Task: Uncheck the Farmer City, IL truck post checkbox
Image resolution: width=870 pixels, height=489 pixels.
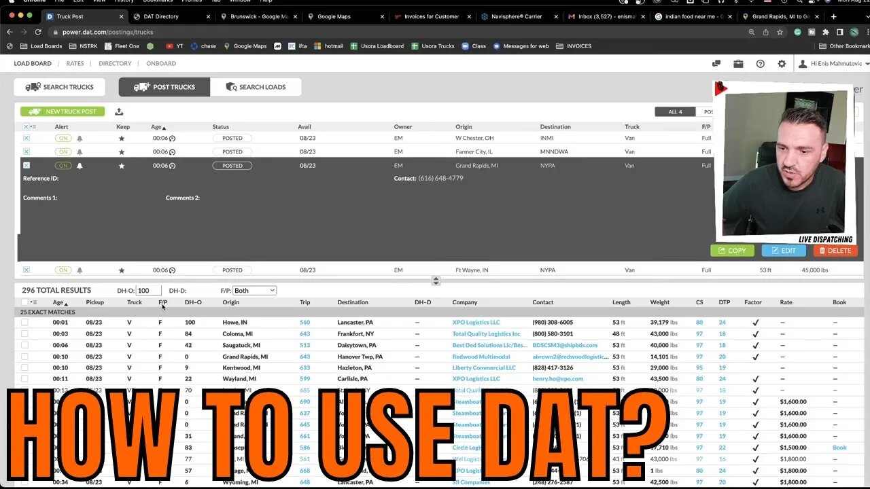Action: click(27, 151)
